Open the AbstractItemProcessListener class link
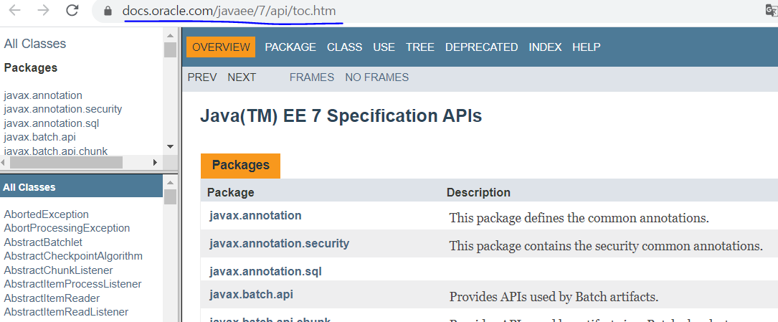The image size is (778, 322). [73, 284]
